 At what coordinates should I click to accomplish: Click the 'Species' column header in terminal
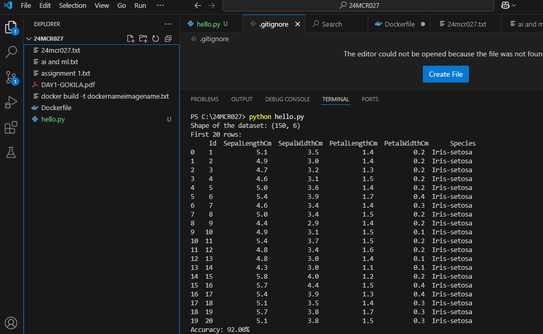tap(463, 144)
